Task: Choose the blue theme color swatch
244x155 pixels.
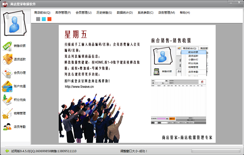Action: 44,19
